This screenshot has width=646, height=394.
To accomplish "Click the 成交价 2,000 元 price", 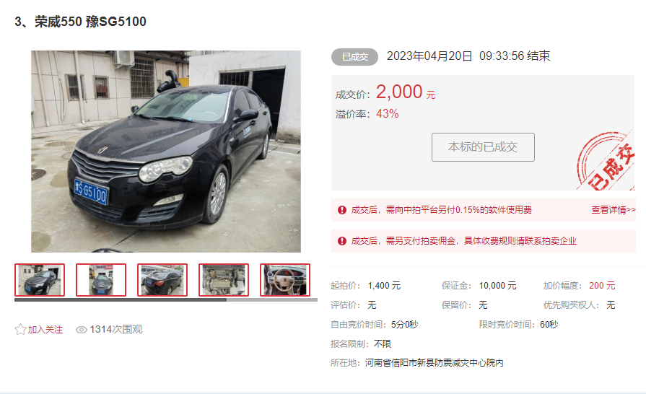I will [406, 92].
